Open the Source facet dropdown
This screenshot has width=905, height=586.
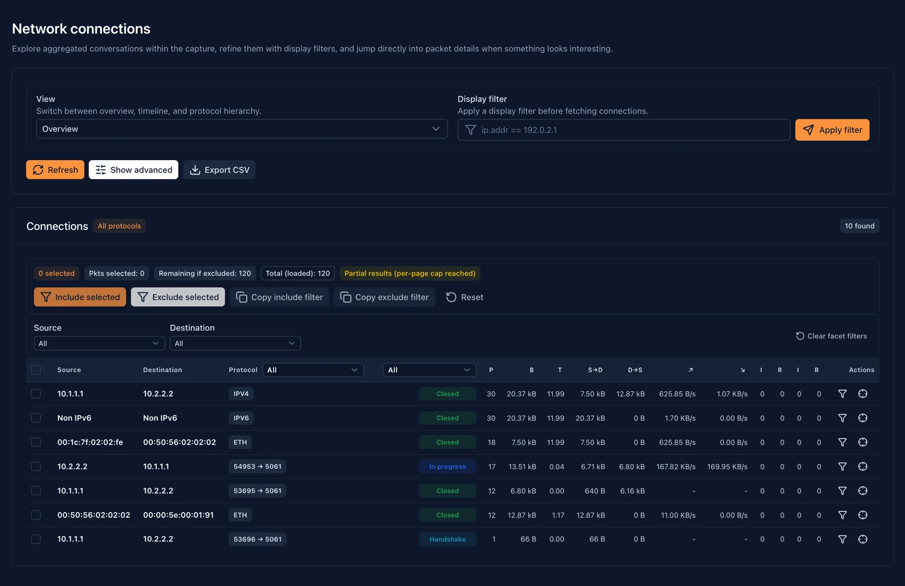click(99, 343)
